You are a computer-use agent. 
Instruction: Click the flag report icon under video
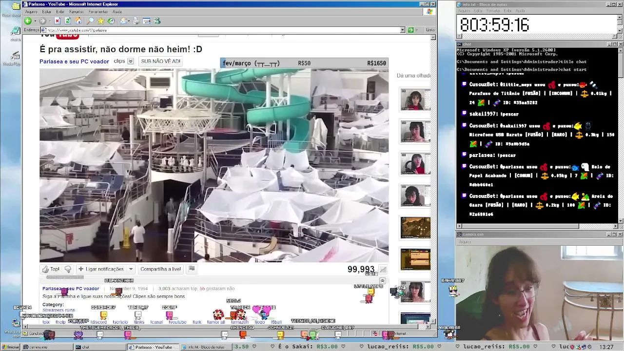tap(192, 269)
